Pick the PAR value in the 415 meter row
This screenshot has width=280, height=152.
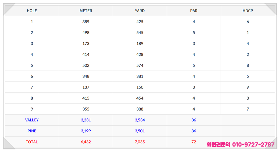click(x=194, y=98)
